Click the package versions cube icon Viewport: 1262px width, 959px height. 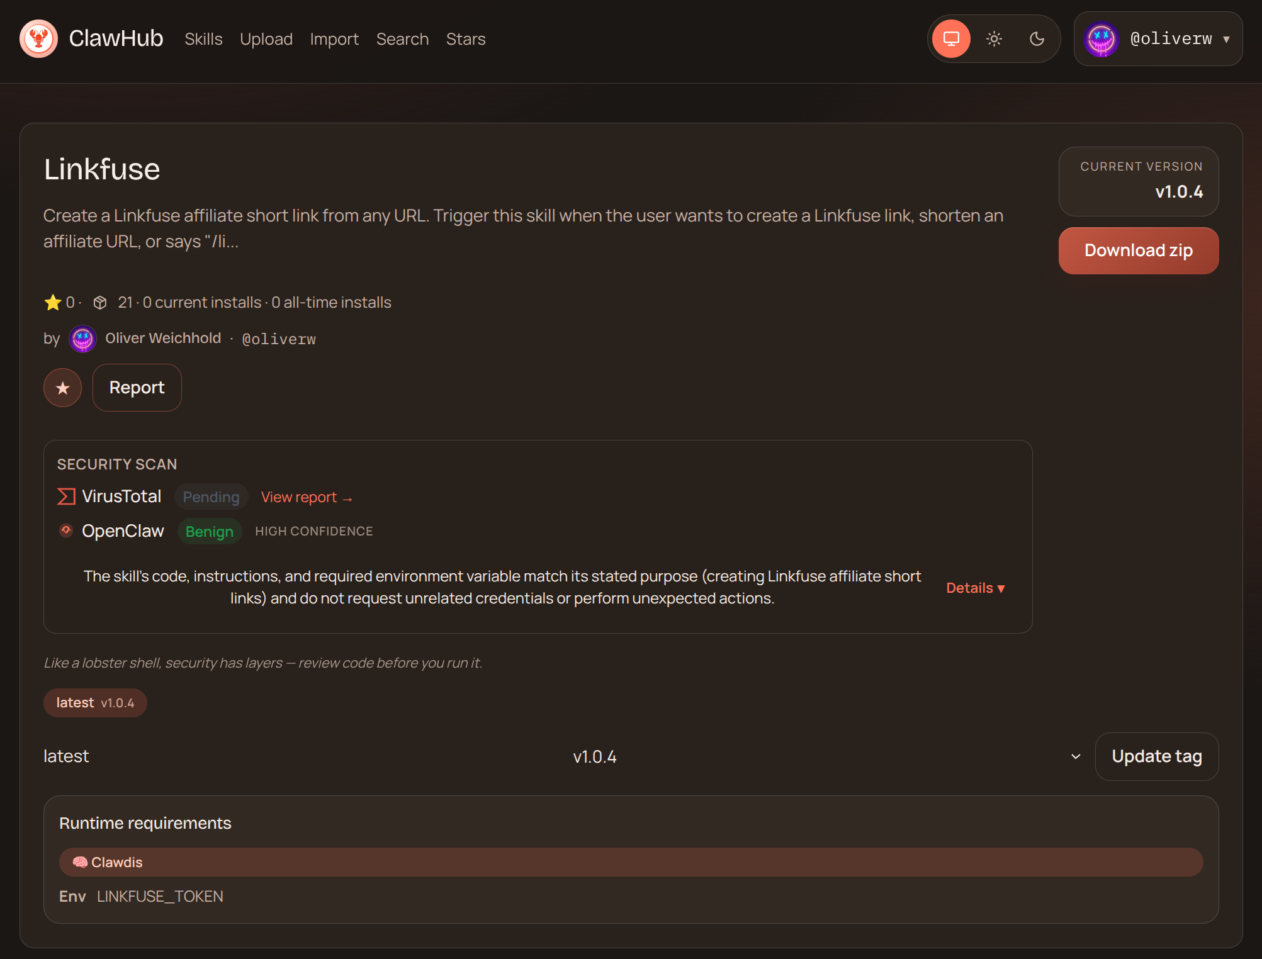click(x=99, y=303)
